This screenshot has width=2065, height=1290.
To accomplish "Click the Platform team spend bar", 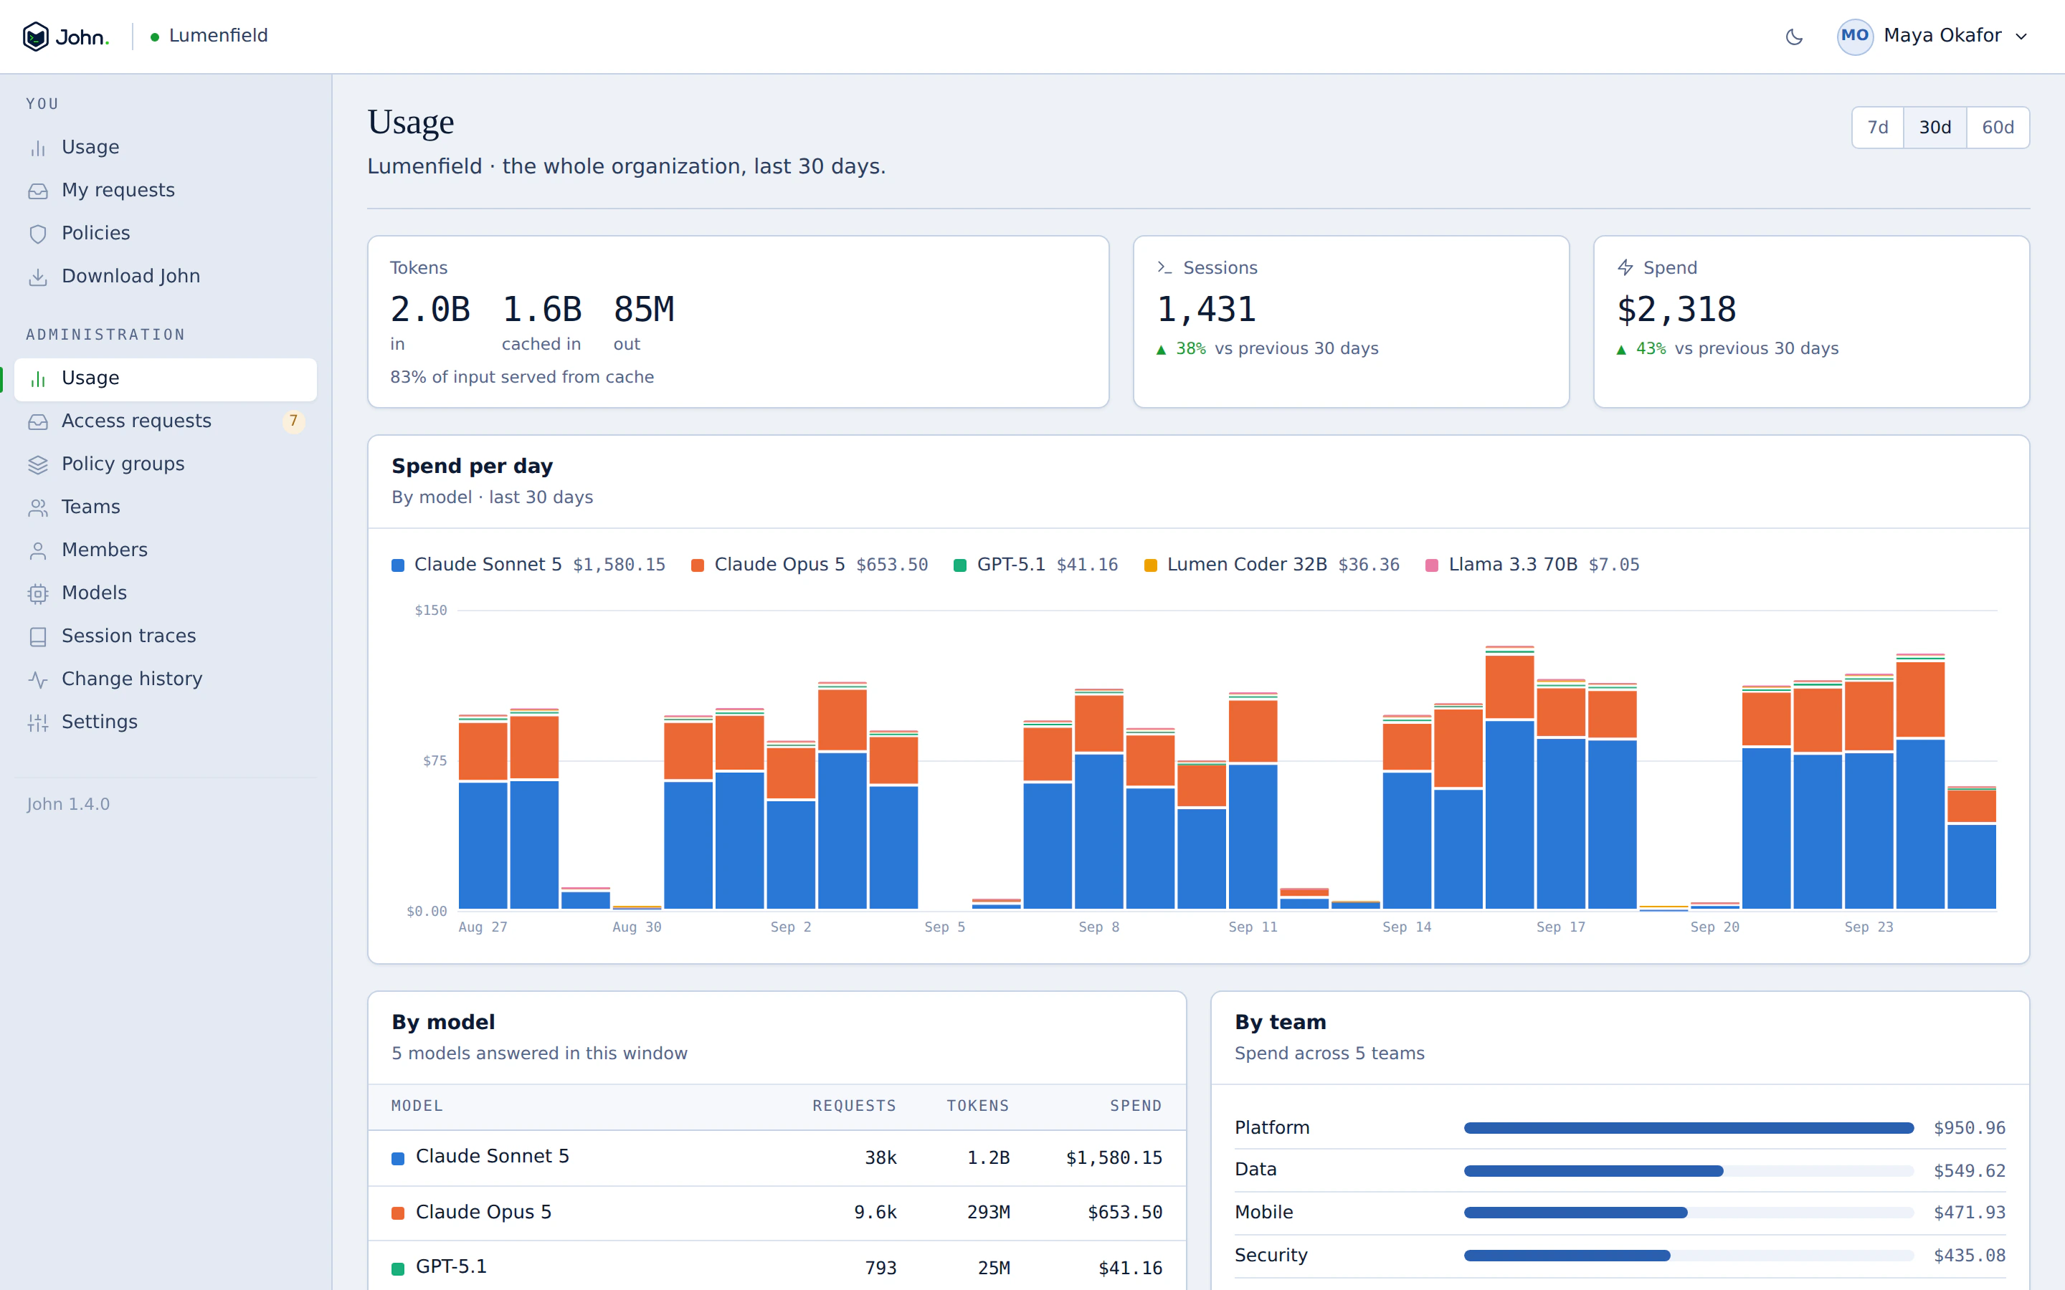I will coord(1689,1128).
